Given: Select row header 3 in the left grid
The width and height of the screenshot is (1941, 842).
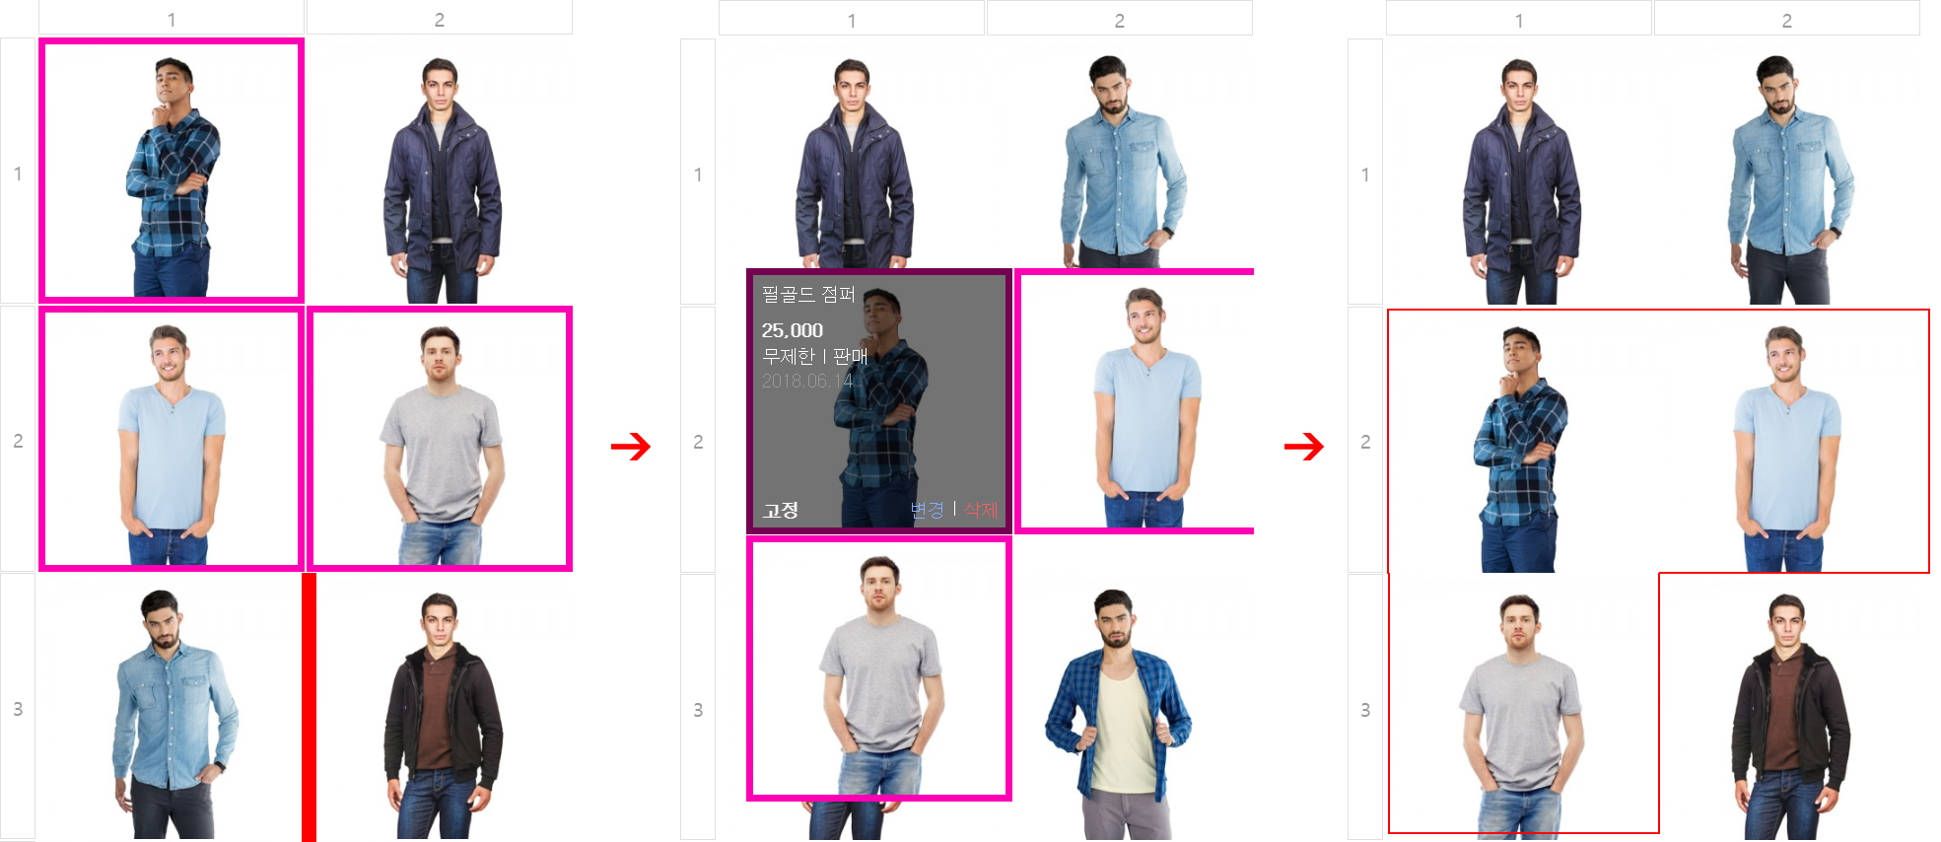Looking at the screenshot, I should (18, 708).
